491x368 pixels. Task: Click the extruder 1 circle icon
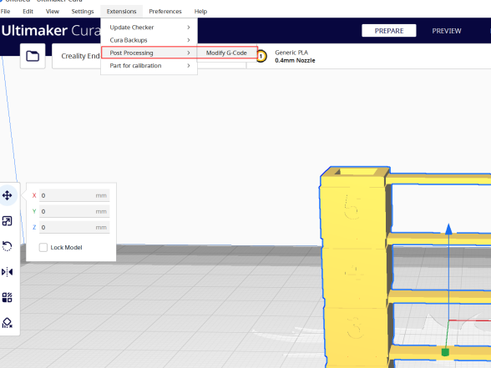261,57
